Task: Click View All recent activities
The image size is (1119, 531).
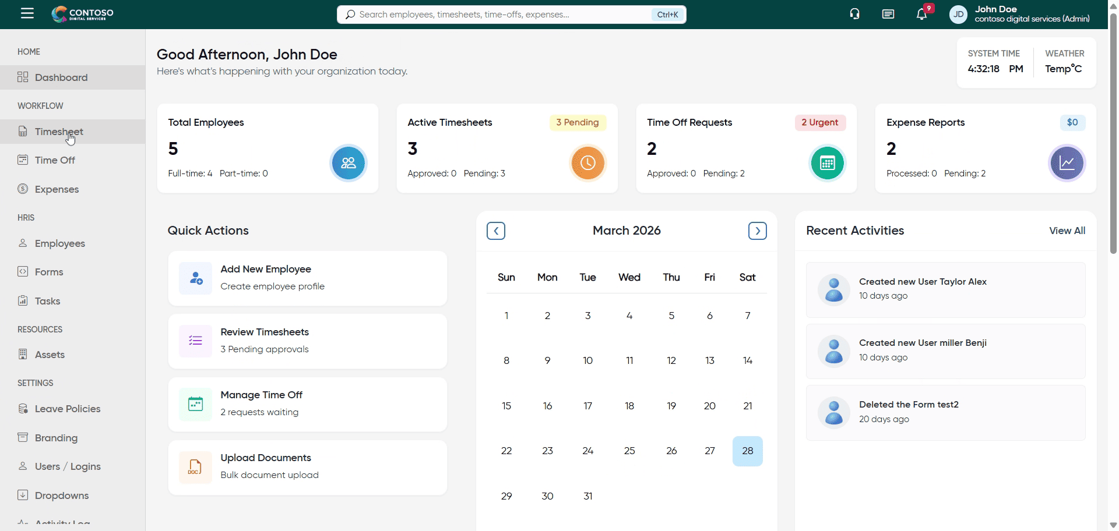Action: (1067, 231)
